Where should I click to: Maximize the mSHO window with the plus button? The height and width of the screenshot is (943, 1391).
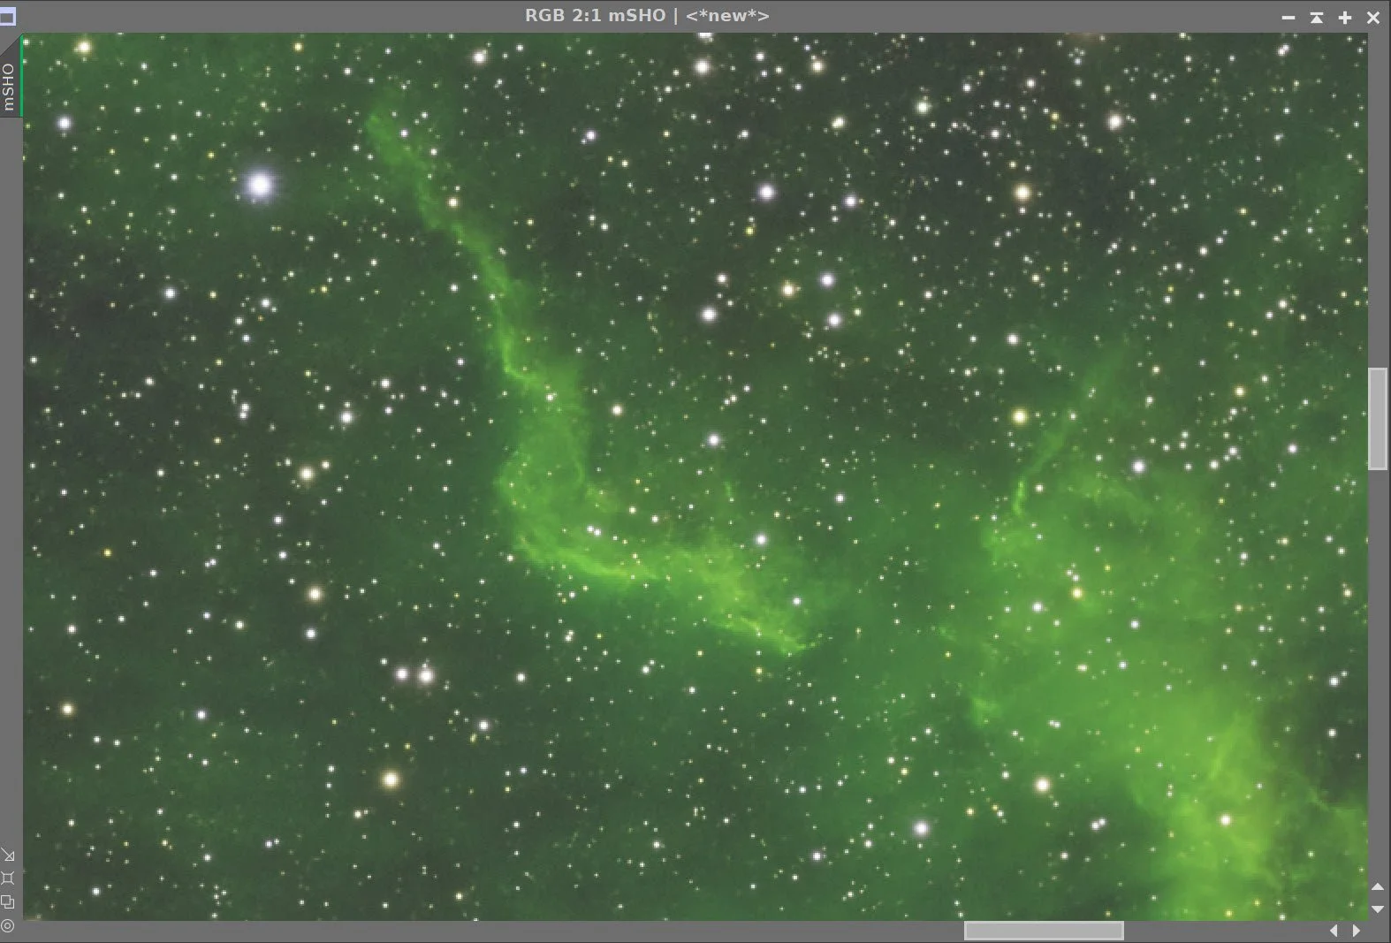click(x=1345, y=17)
